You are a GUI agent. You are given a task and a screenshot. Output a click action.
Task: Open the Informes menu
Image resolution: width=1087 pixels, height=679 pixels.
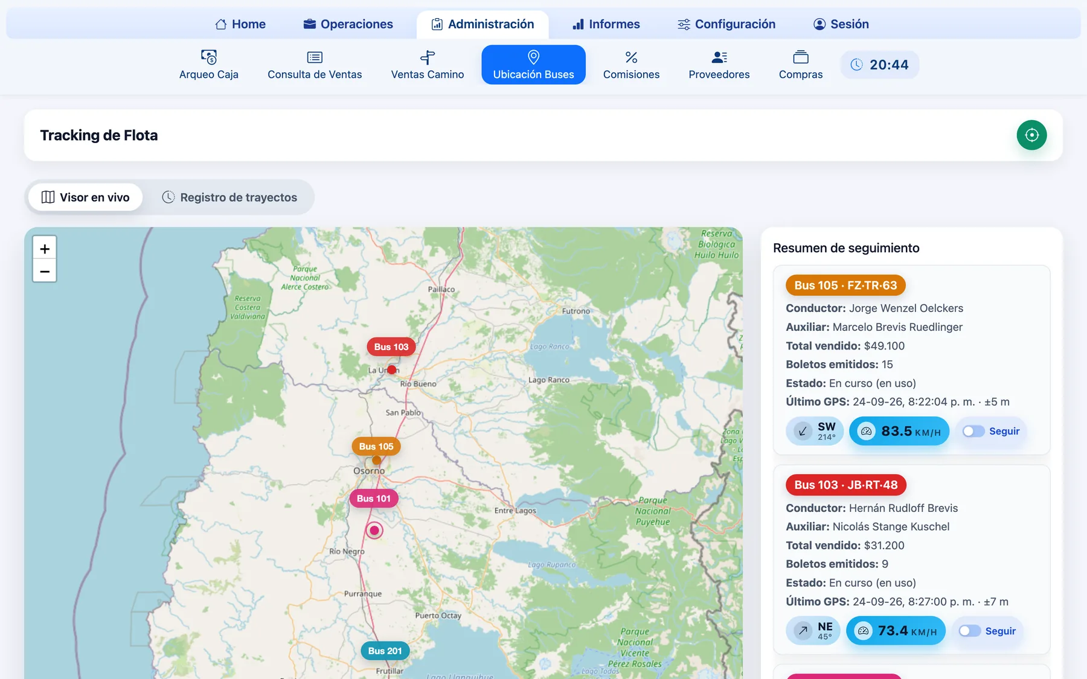pos(606,24)
